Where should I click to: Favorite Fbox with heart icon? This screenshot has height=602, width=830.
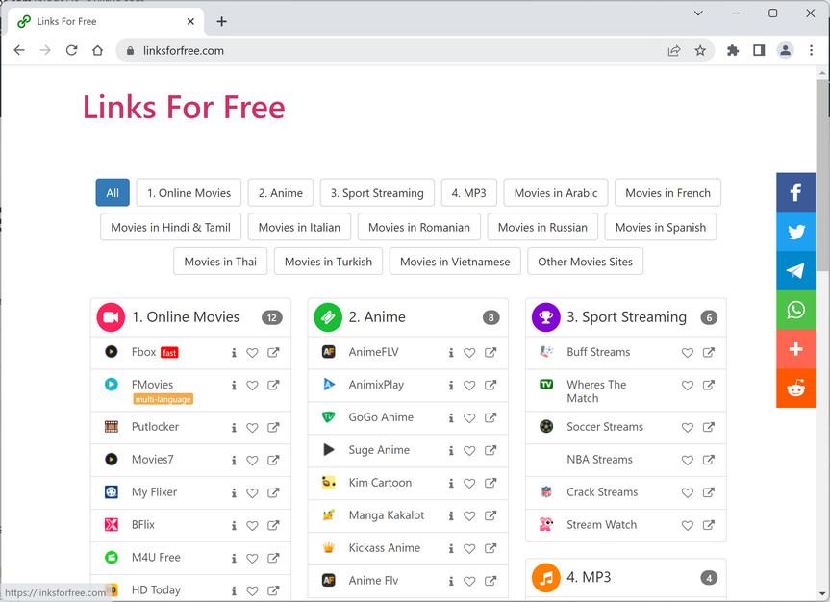pos(253,353)
